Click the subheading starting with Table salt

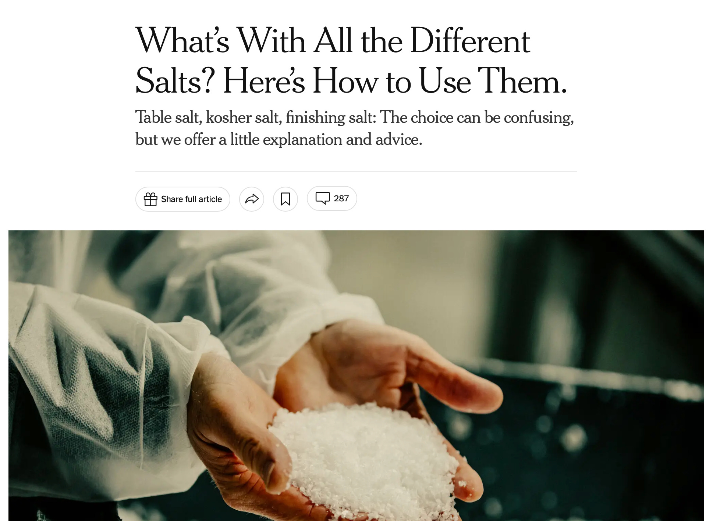coord(355,128)
